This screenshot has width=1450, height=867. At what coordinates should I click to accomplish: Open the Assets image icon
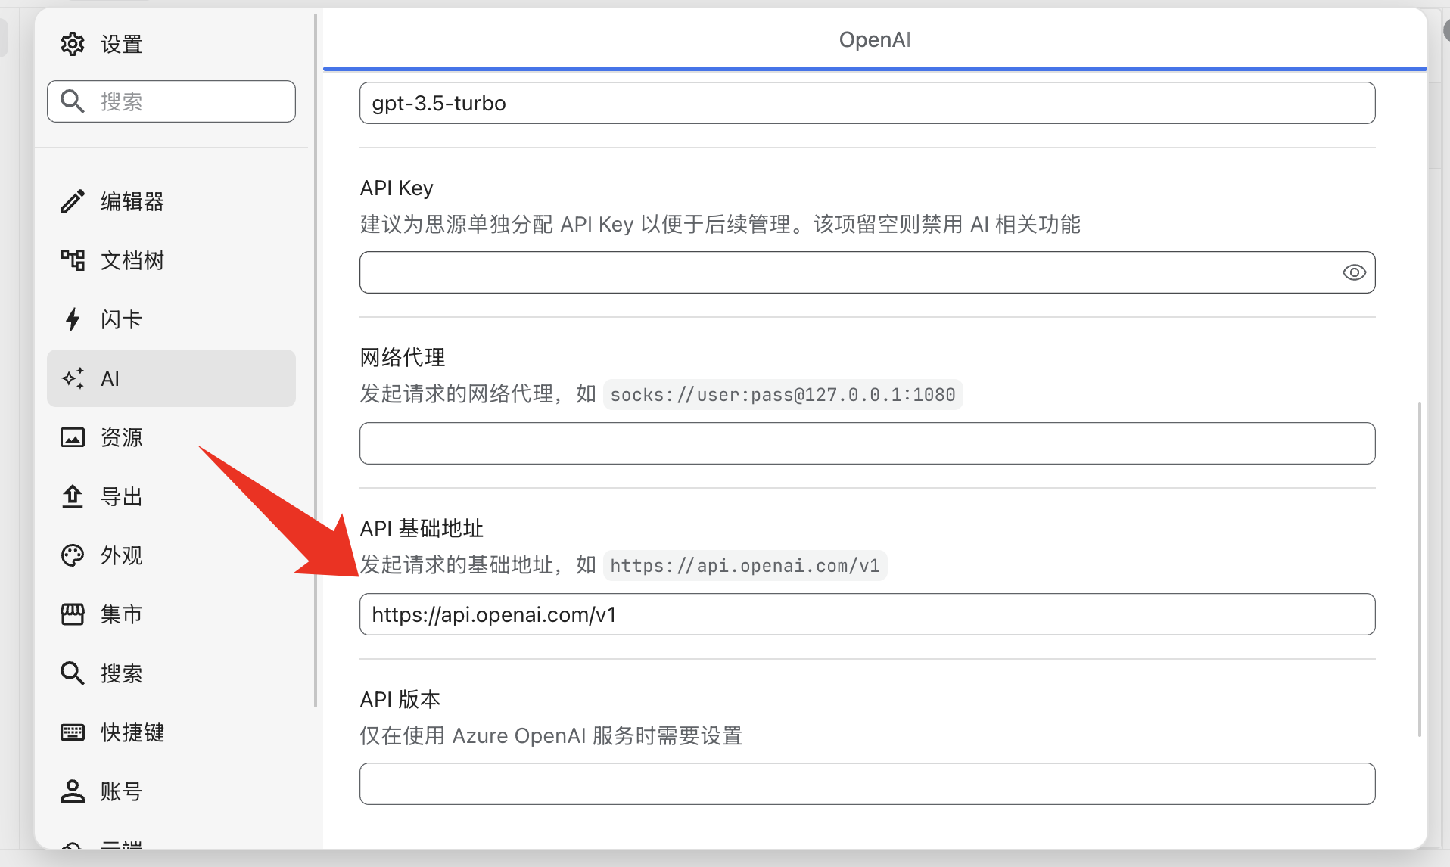click(x=73, y=437)
